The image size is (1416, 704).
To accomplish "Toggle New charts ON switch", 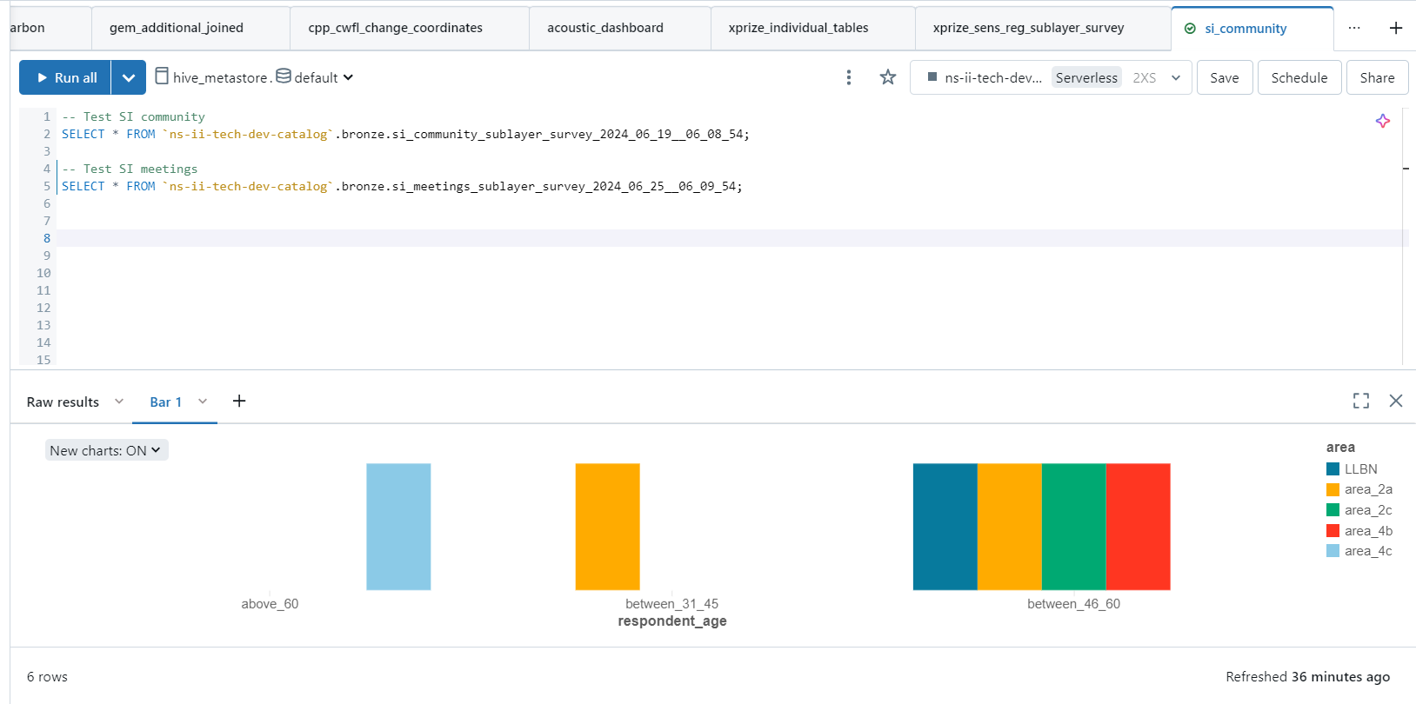I will (x=106, y=450).
